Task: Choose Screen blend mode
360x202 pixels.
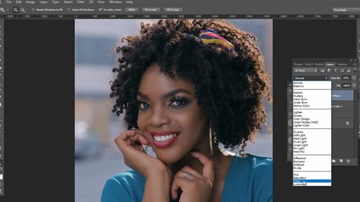Action: click(x=312, y=116)
